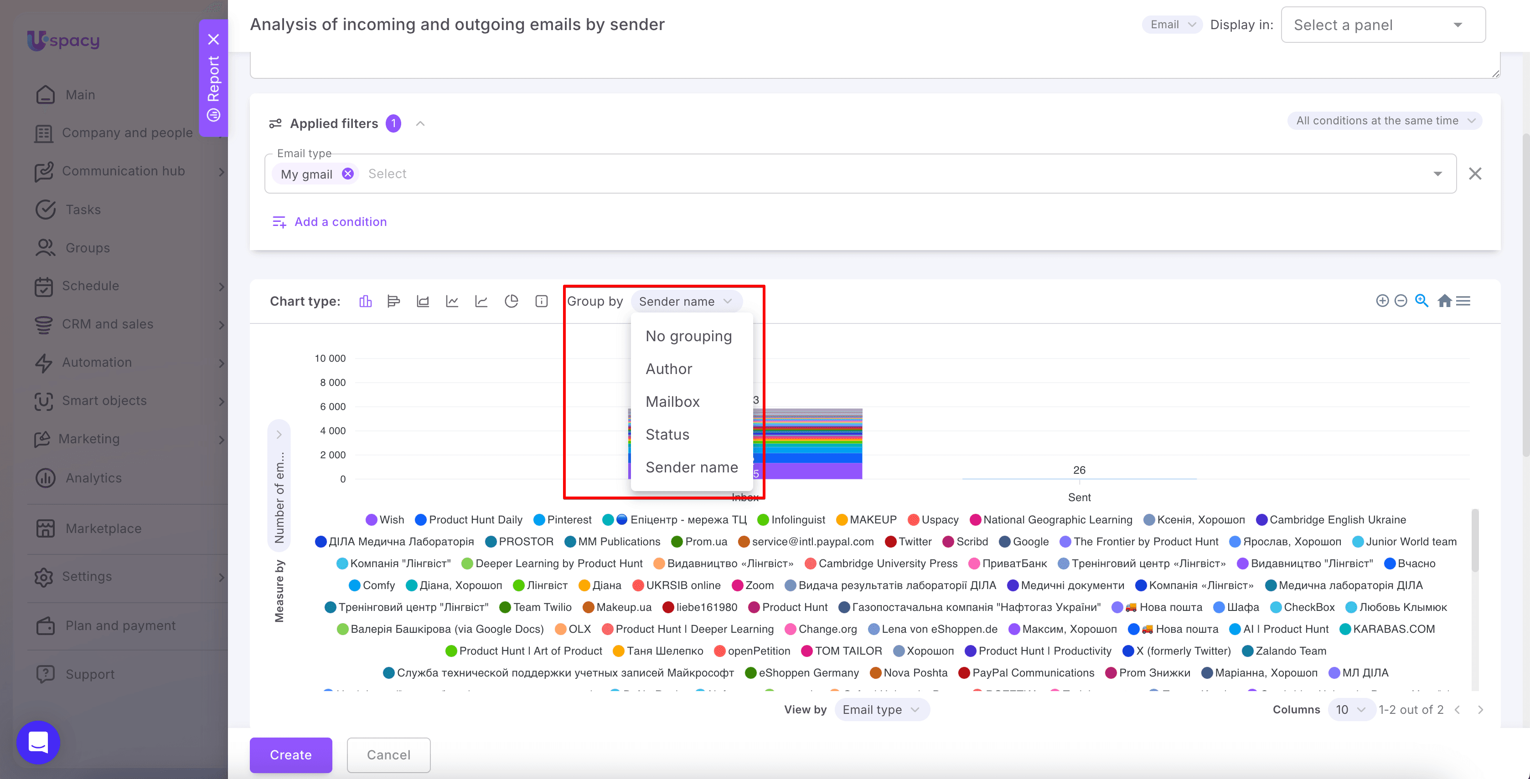Click the Email type select field
Screen dimensions: 1530x779
[860, 173]
